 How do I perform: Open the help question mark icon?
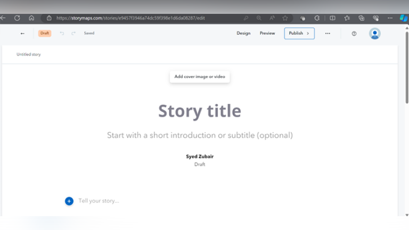coord(354,34)
